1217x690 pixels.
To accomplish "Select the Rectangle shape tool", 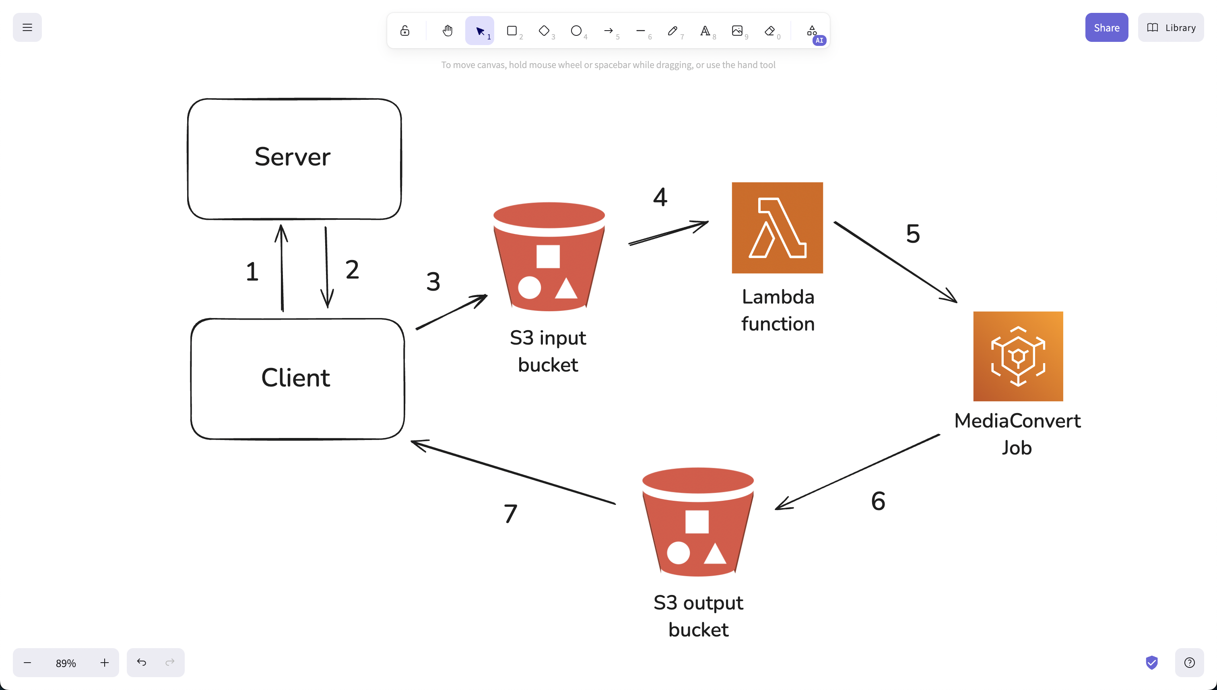I will (512, 31).
